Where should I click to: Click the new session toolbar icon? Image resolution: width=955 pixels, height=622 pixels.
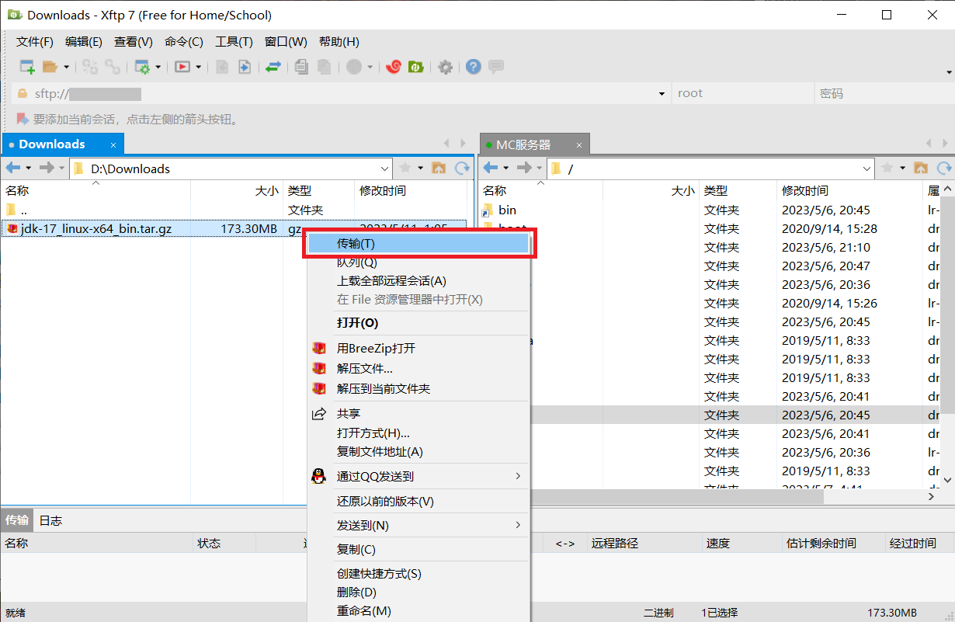[x=27, y=68]
